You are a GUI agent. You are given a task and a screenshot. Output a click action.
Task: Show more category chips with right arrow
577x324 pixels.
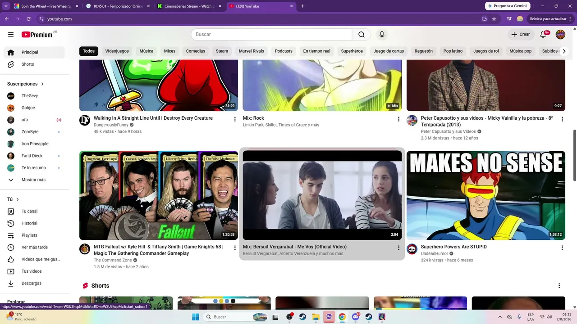(564, 51)
